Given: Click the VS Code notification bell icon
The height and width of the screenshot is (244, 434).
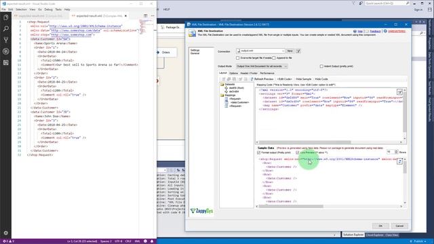Looking at the screenshot, I should pos(152,241).
